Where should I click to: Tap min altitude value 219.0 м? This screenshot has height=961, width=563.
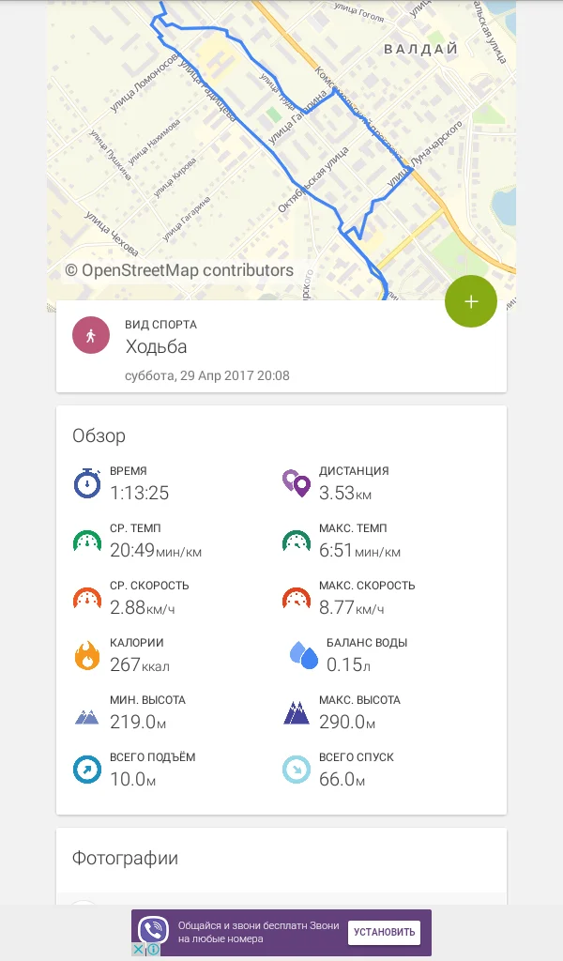(x=138, y=722)
